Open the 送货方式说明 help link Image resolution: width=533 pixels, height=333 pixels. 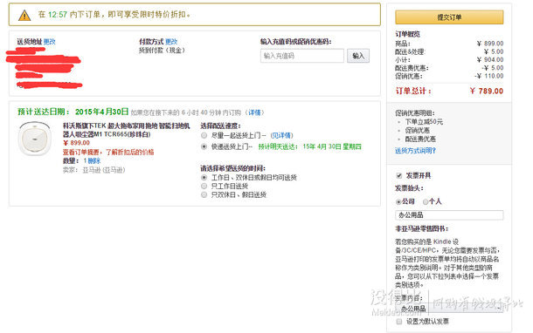click(415, 151)
